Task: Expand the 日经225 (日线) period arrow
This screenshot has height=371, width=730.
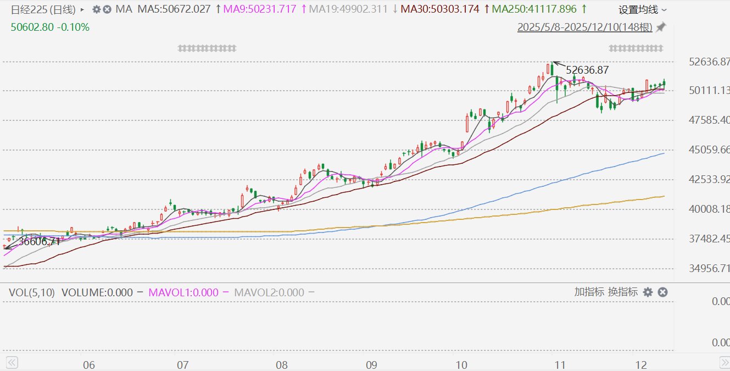Action: (82, 9)
